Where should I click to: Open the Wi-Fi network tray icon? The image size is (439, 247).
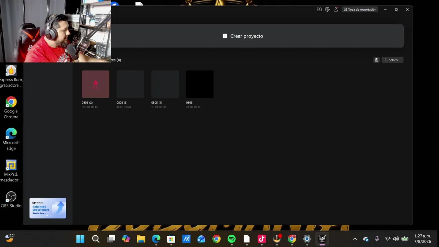click(388, 239)
